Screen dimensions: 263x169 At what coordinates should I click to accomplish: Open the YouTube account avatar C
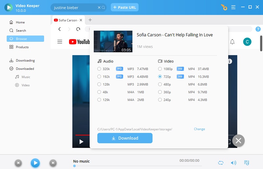[247, 42]
